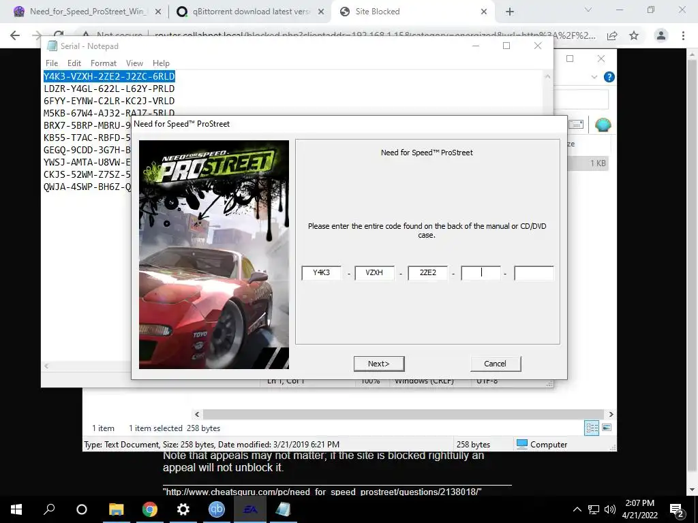Open a new Chrome tab
Image resolution: width=698 pixels, height=523 pixels.
[x=510, y=12]
